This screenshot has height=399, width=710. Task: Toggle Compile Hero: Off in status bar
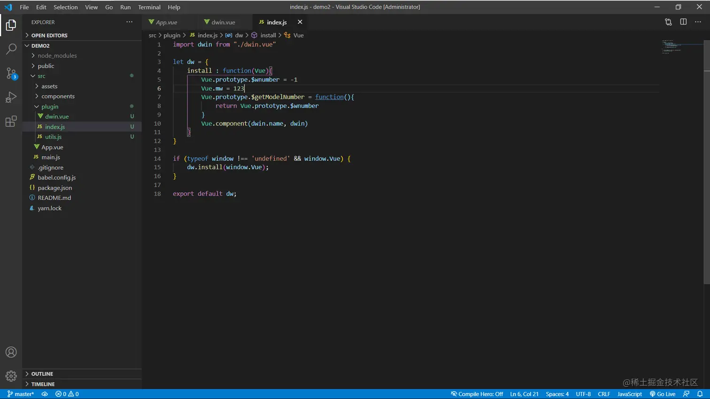coord(477,394)
